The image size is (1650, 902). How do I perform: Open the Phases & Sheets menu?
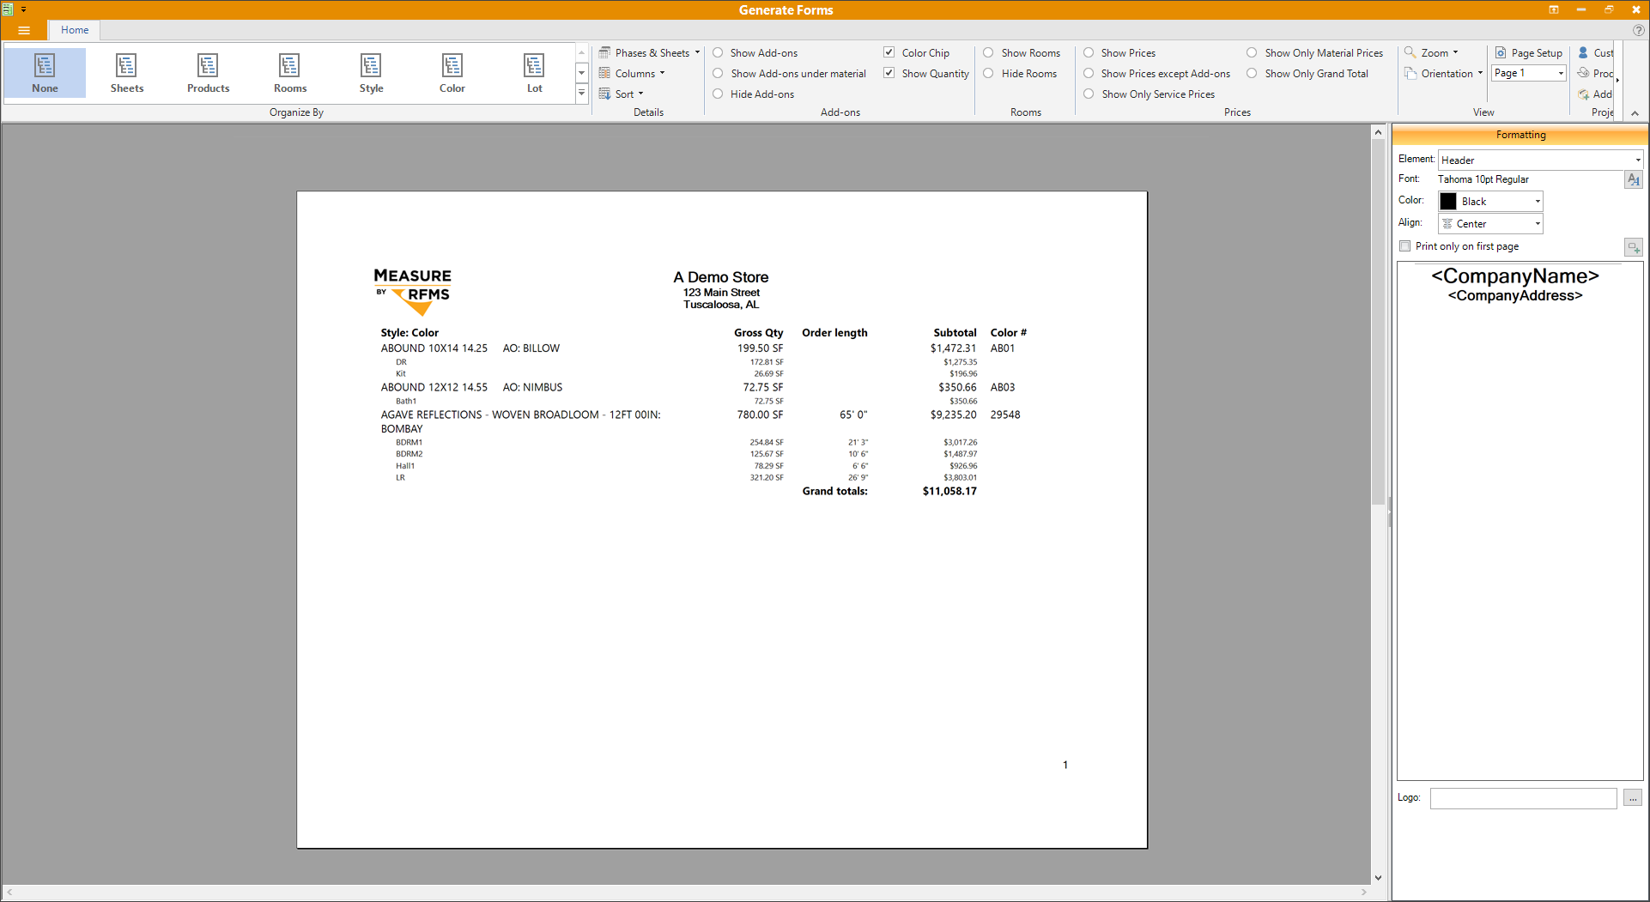pyautogui.click(x=649, y=53)
